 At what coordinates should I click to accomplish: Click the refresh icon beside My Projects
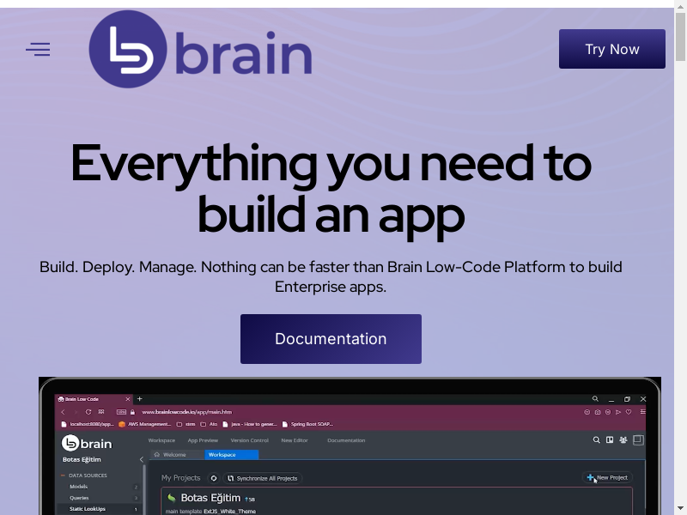tap(214, 478)
